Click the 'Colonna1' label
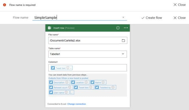189x110 pixels. pyautogui.click(x=53, y=62)
